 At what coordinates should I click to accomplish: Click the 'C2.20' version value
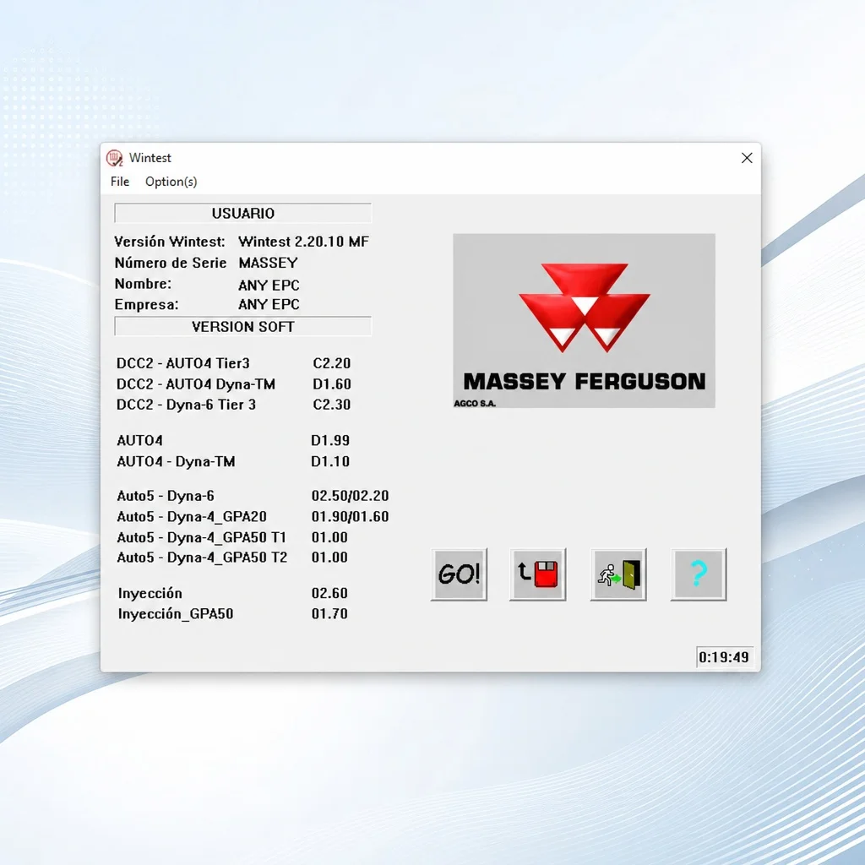click(331, 363)
